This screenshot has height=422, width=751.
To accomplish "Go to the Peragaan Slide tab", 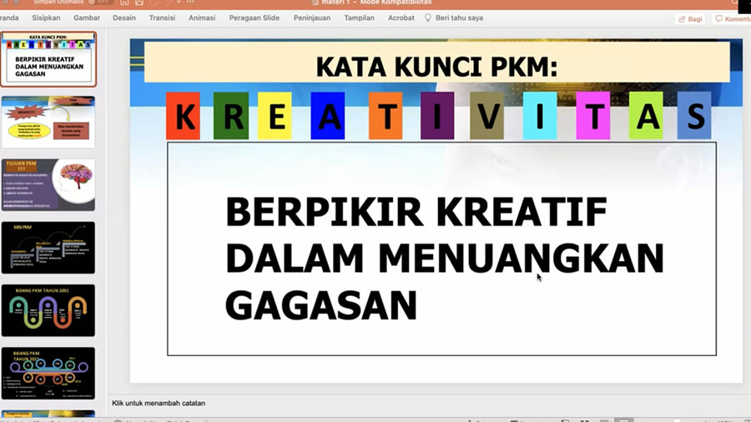I will [x=254, y=18].
